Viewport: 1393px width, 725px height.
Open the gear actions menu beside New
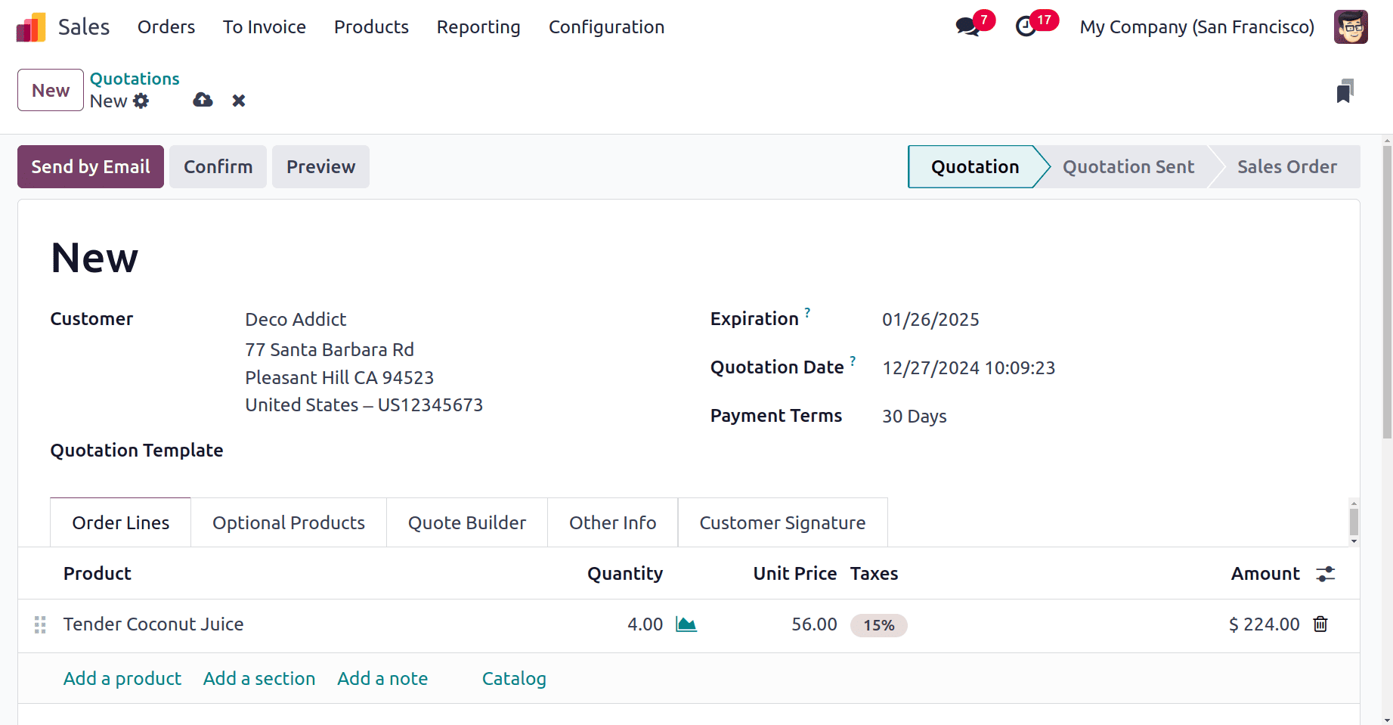pos(141,101)
